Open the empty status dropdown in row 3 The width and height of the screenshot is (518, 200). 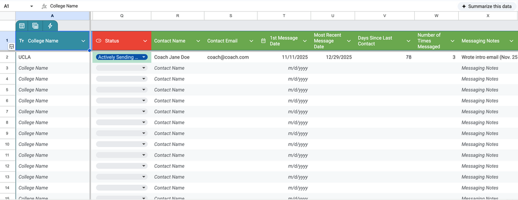121,68
